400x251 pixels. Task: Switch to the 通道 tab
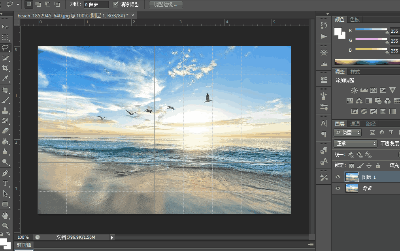[x=355, y=124]
